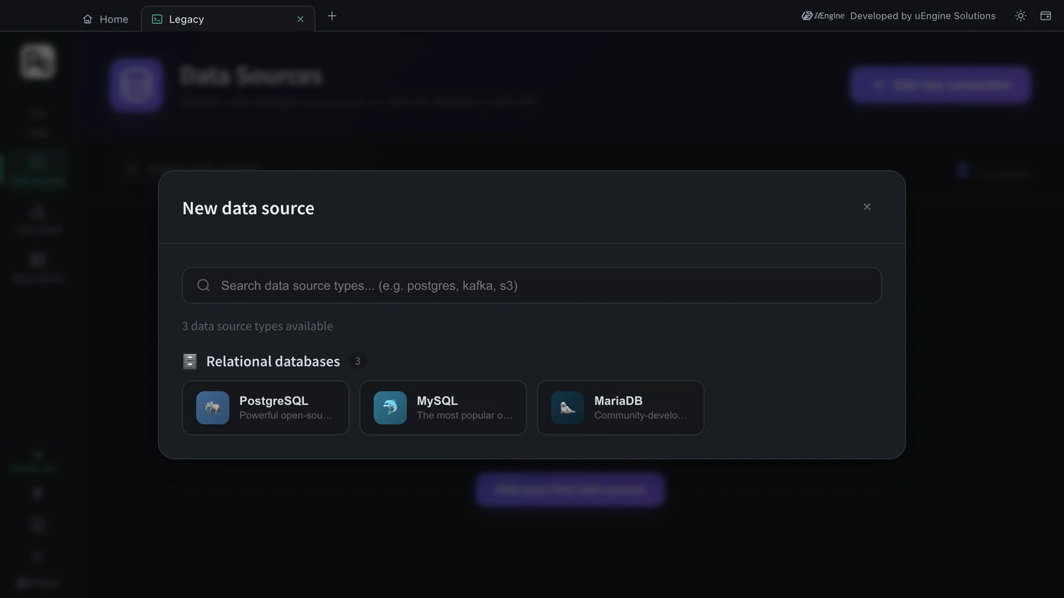The height and width of the screenshot is (598, 1064).
Task: Click the PostgreSQL elephant icon
Action: tap(213, 407)
